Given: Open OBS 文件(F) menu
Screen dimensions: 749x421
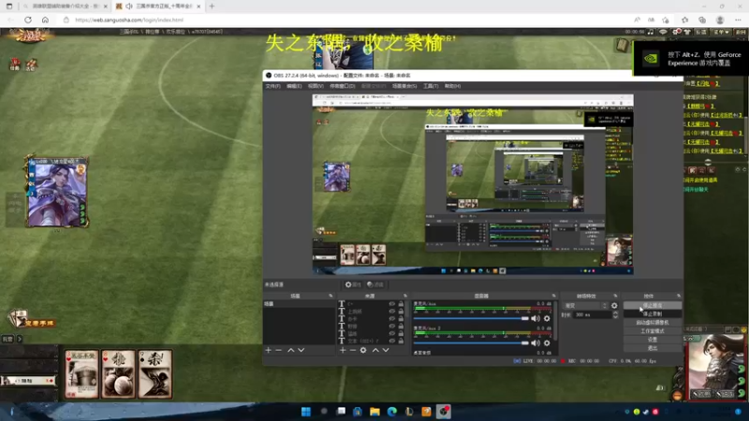Looking at the screenshot, I should click(272, 86).
